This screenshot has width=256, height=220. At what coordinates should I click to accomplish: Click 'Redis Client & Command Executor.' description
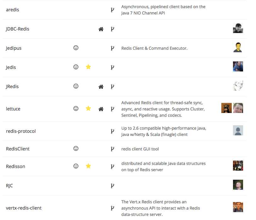tap(154, 48)
